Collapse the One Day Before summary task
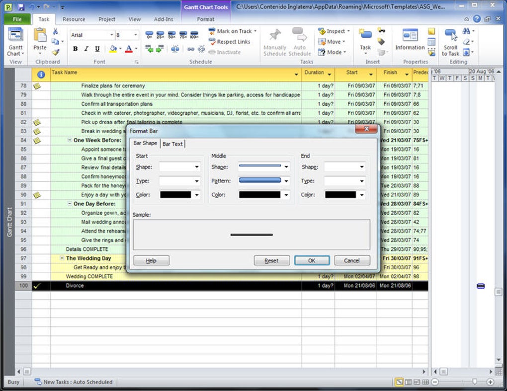Image resolution: width=507 pixels, height=391 pixels. 69,204
